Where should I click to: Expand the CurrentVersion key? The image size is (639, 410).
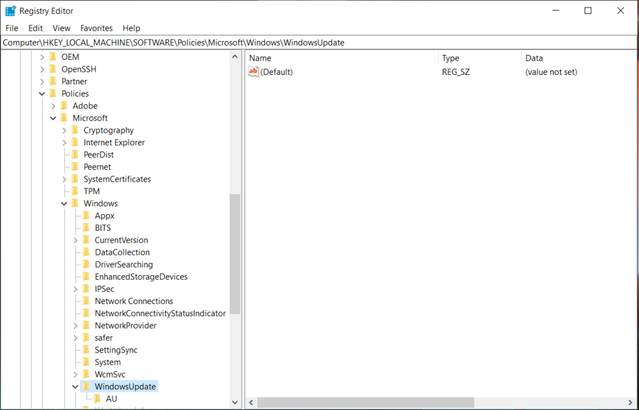tap(76, 240)
